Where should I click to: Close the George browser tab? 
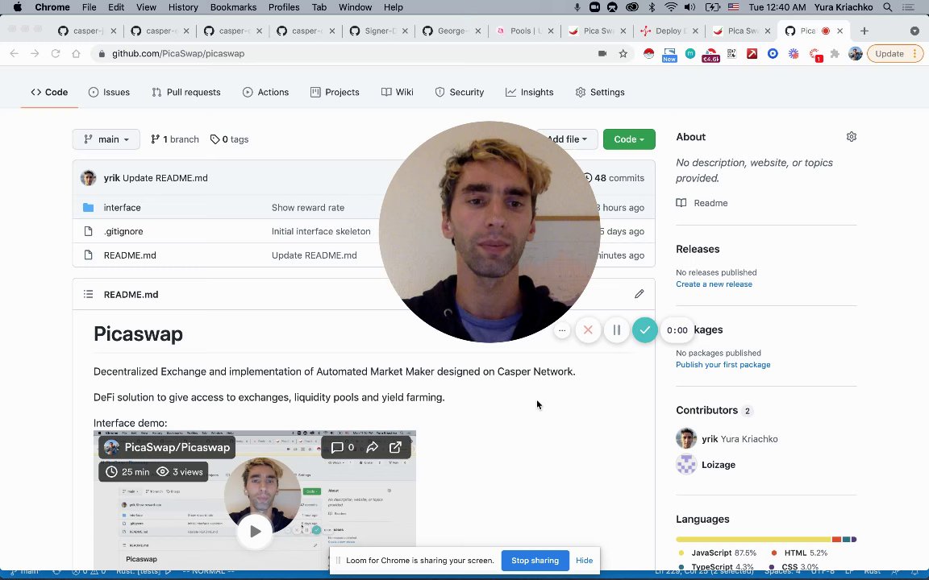pyautogui.click(x=477, y=31)
